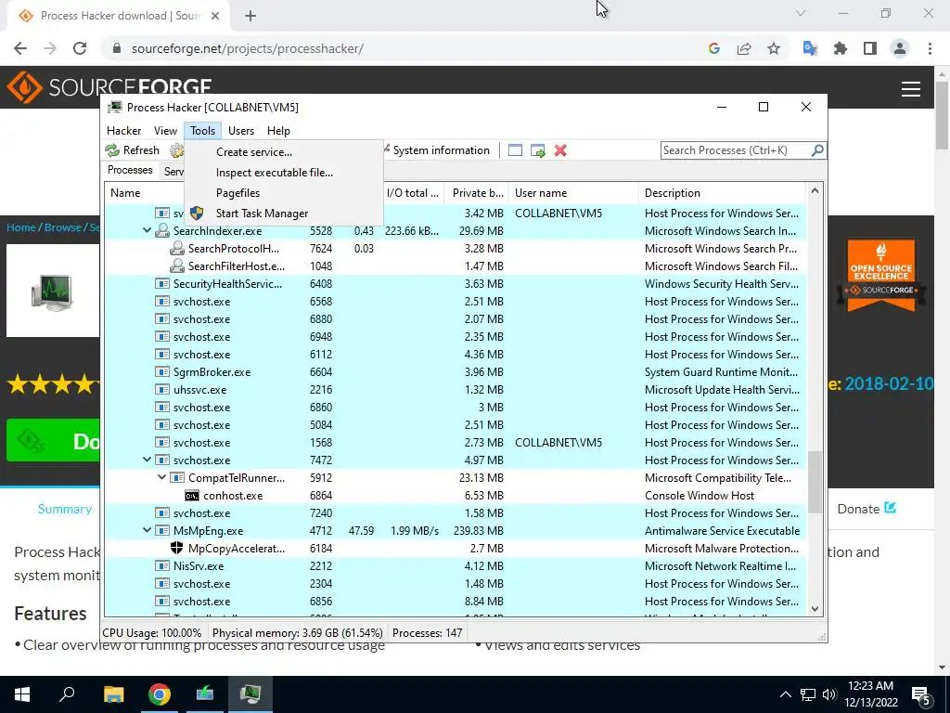
Task: Click the red X terminate icon in toolbar
Action: pos(560,150)
